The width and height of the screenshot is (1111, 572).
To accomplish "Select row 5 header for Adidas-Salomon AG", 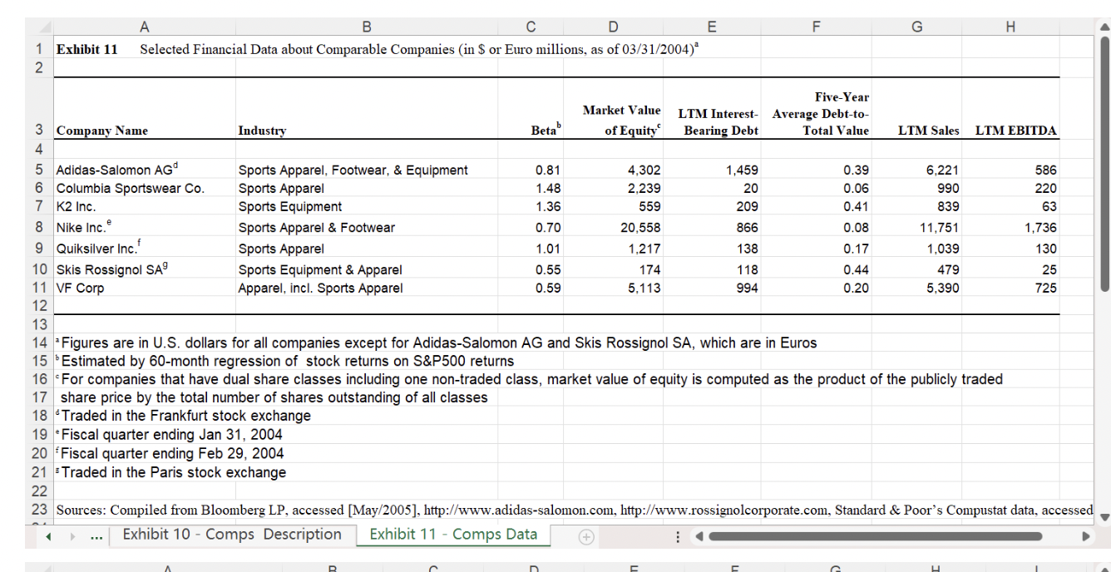I will point(39,170).
